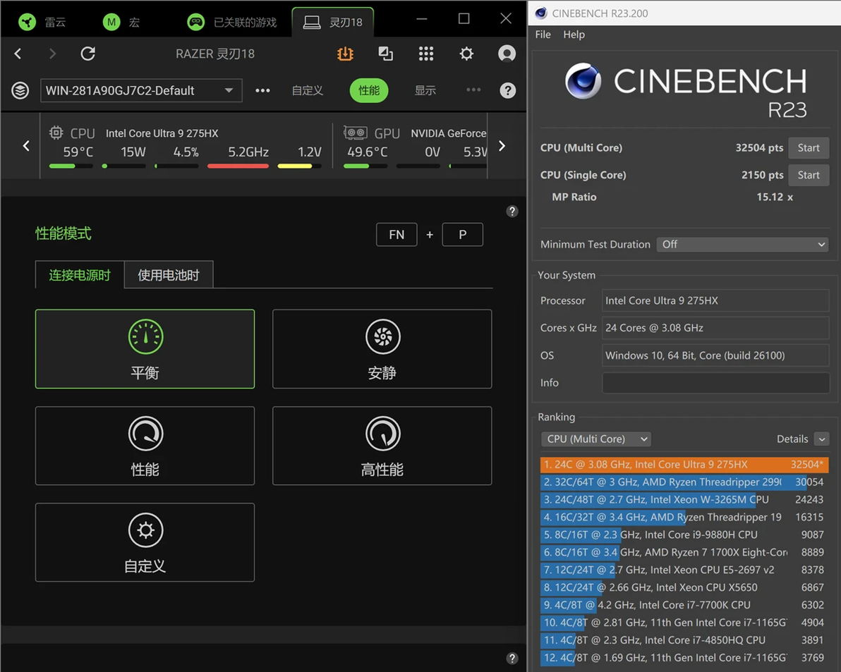Choose the 自定义 custom mode card
The height and width of the screenshot is (672, 841).
tap(145, 542)
